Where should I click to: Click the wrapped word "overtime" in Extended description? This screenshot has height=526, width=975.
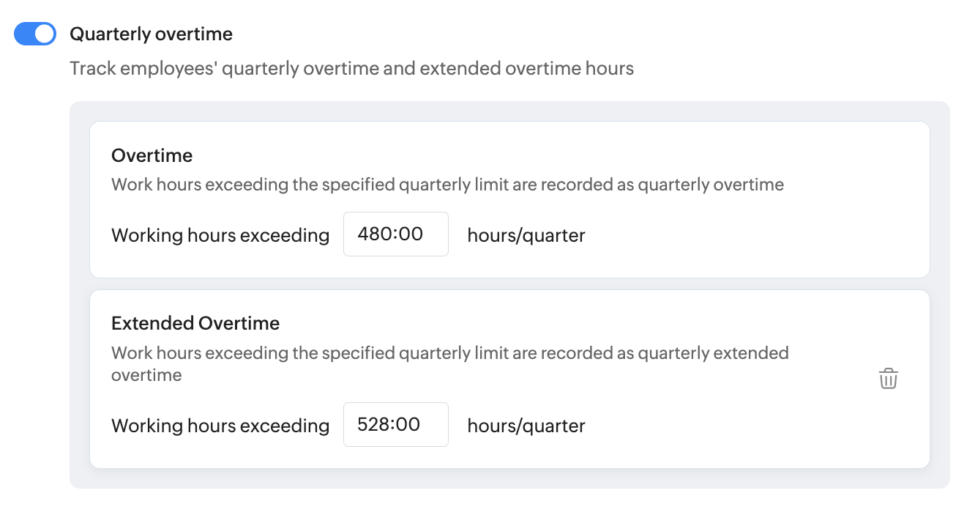(146, 375)
